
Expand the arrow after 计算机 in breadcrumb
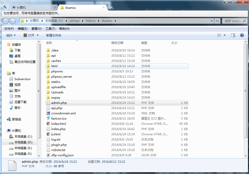(x=42, y=21)
